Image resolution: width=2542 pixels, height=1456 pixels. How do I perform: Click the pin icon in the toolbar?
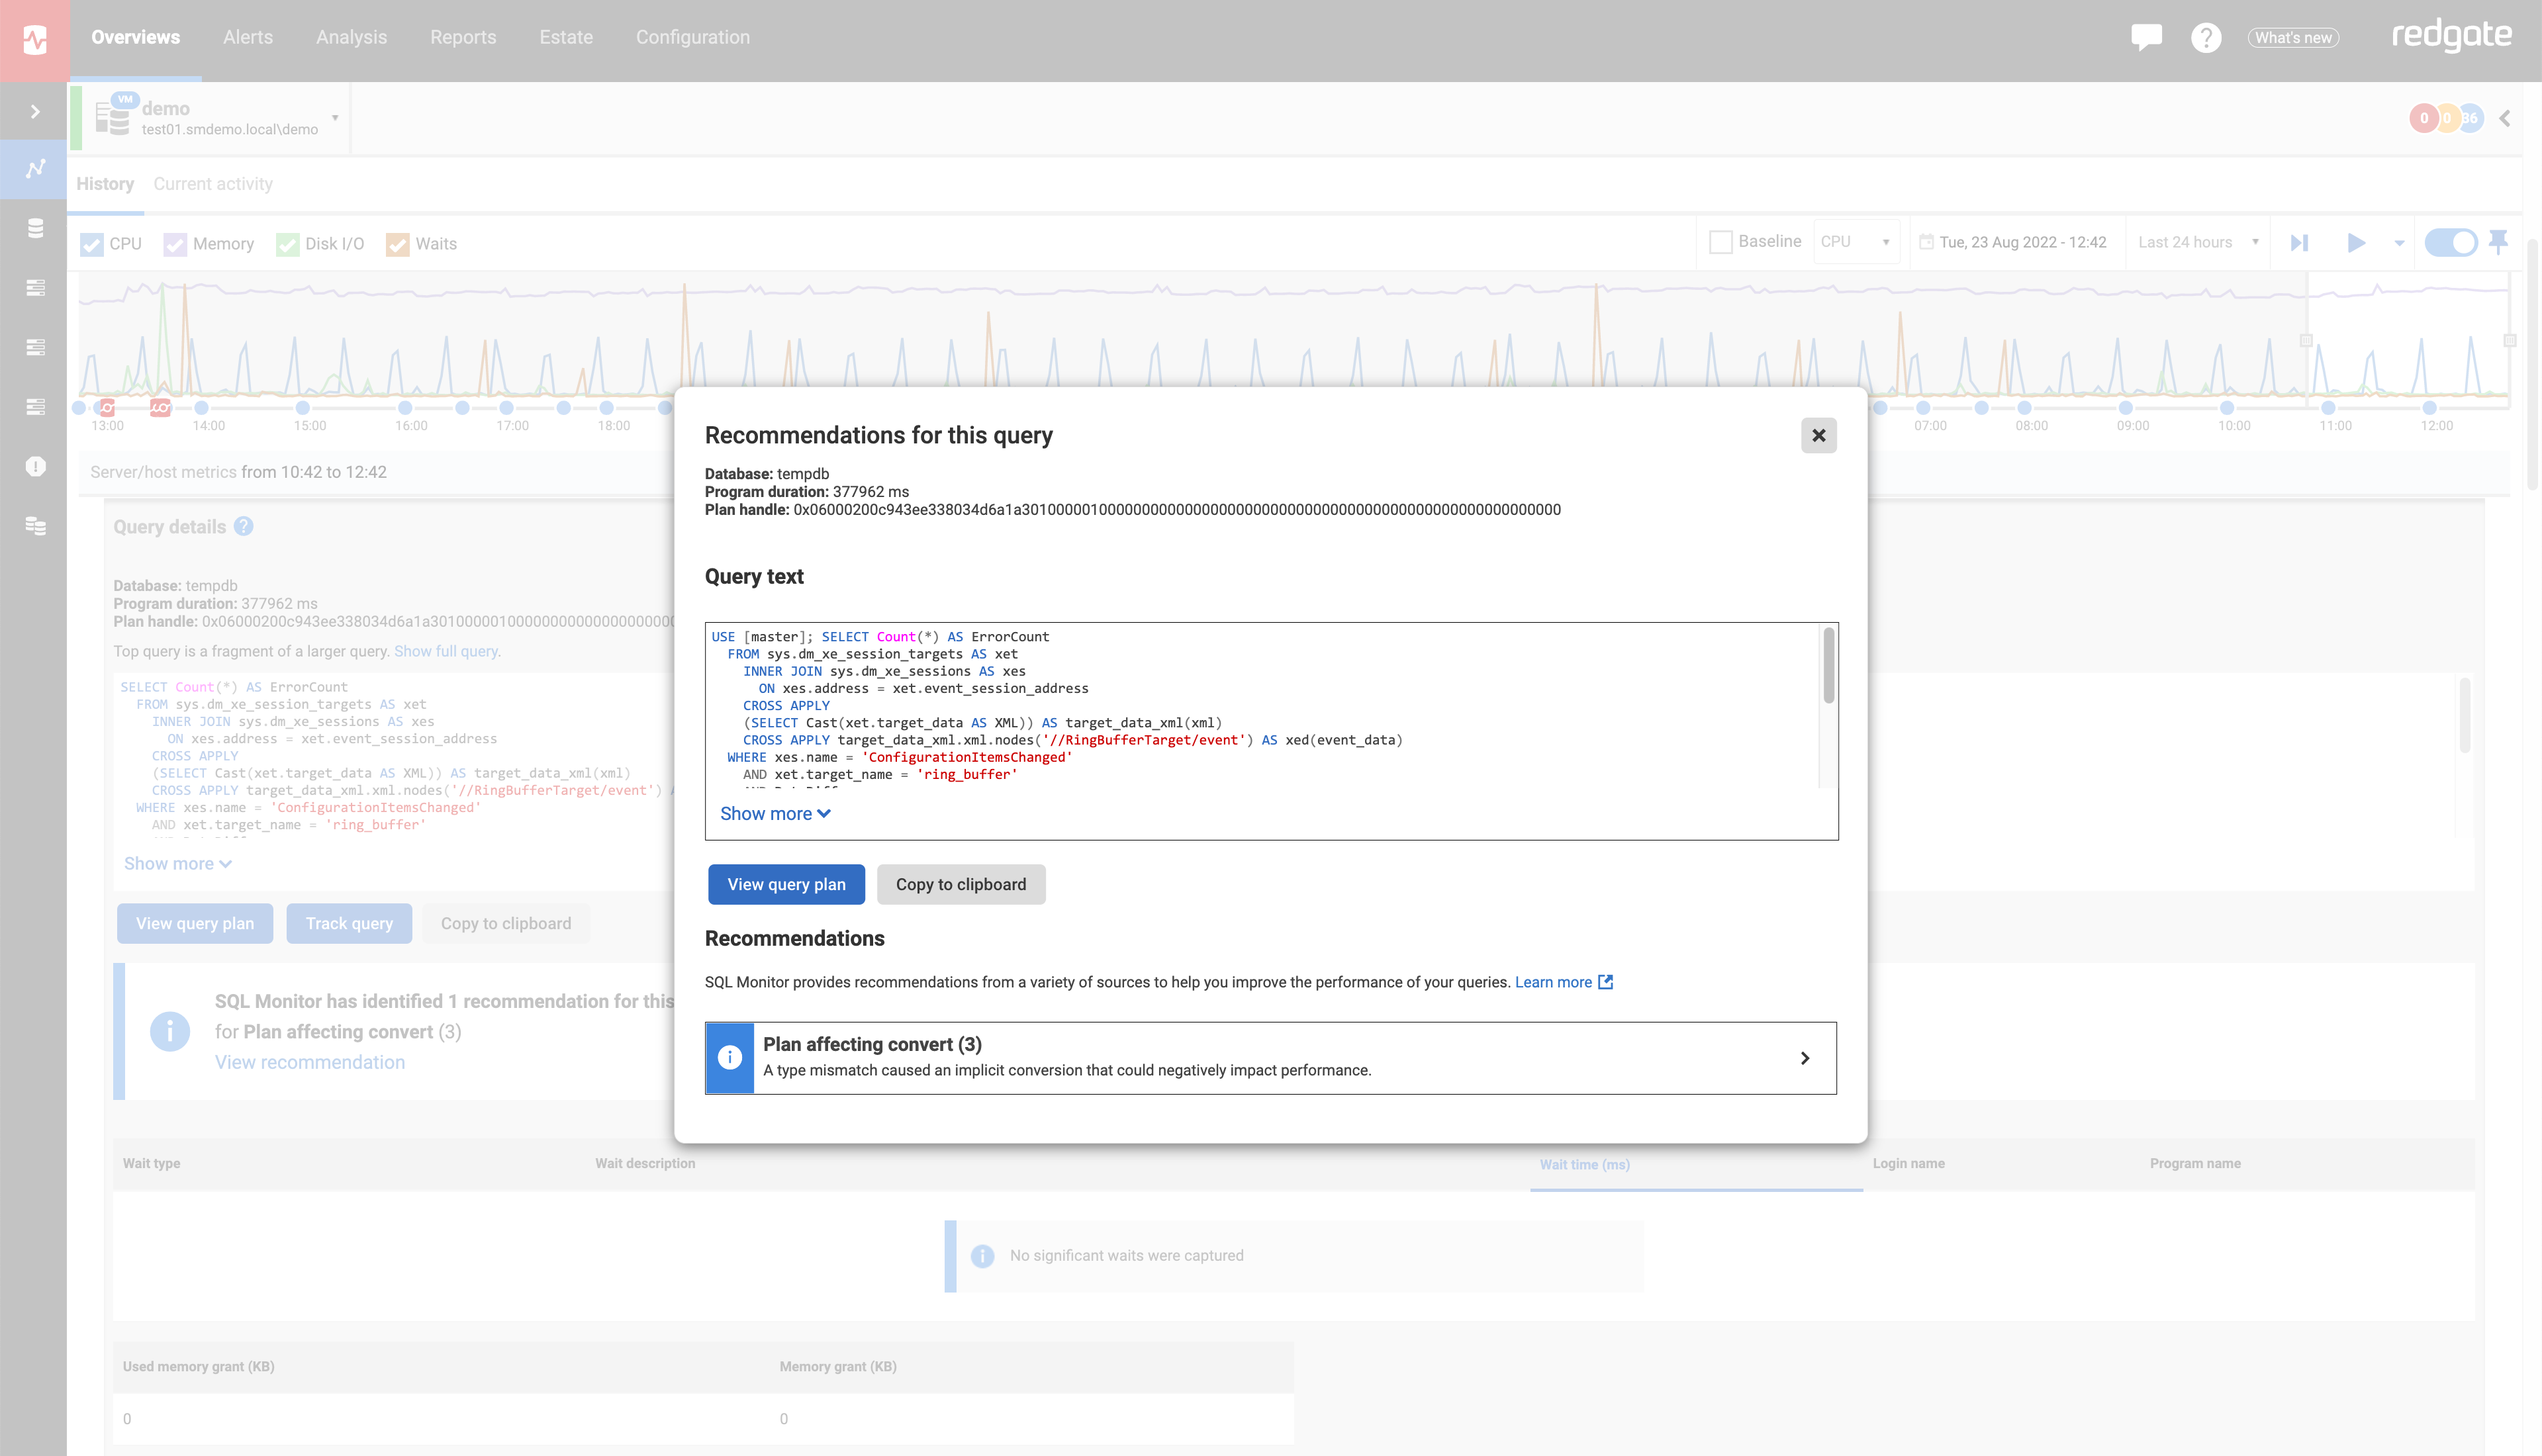2498,242
